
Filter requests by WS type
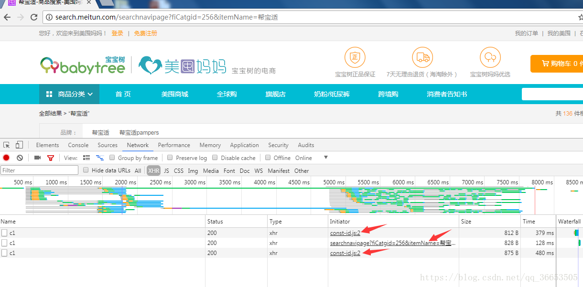(x=259, y=170)
